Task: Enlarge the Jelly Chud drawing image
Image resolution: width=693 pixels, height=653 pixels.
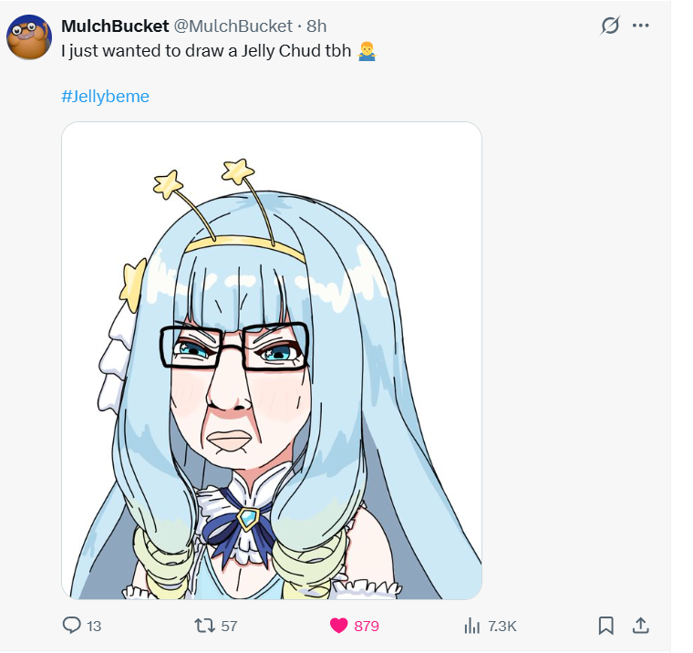Action: tap(272, 361)
